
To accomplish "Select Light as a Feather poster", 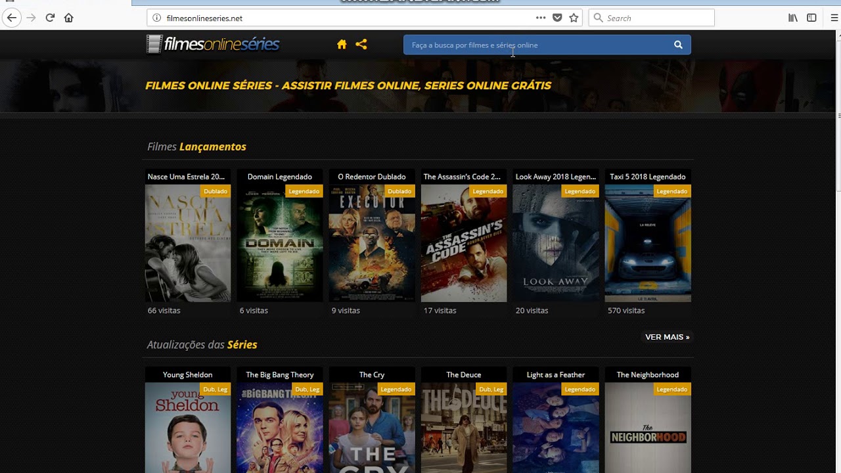I will tap(556, 428).
